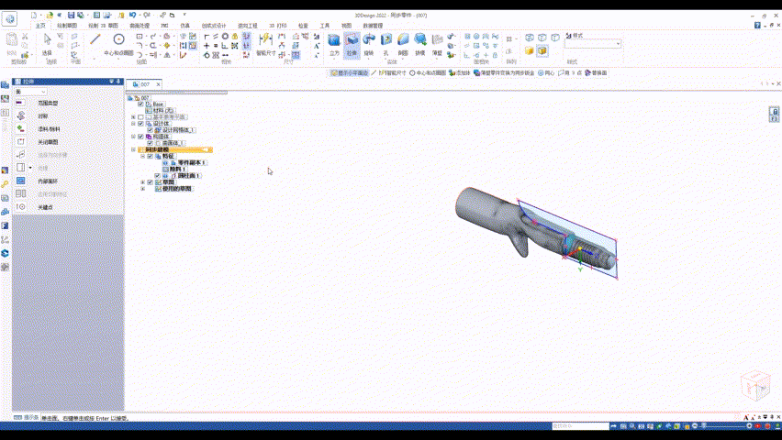Click the Save icon in quick access toolbar
Image resolution: width=782 pixels, height=440 pixels.
tap(71, 16)
